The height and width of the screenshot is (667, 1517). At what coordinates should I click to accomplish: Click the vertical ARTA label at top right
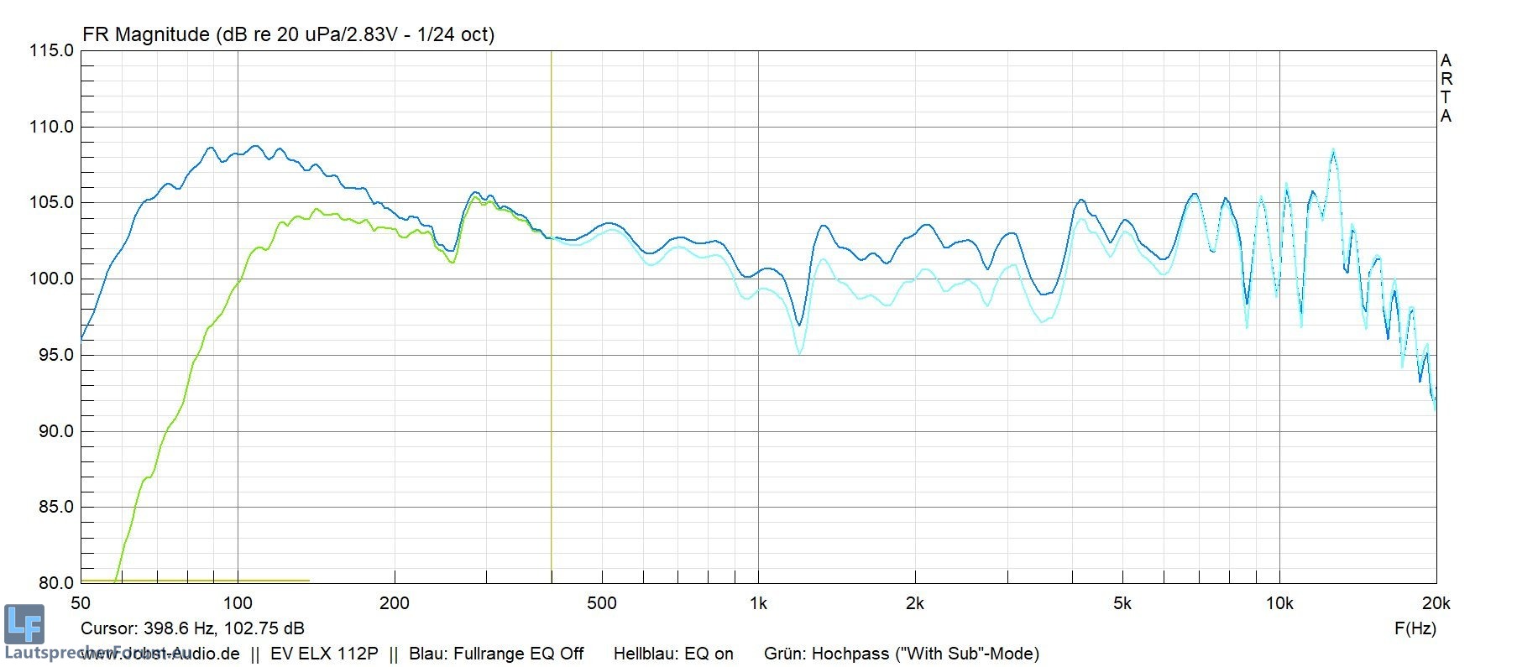point(1446,88)
